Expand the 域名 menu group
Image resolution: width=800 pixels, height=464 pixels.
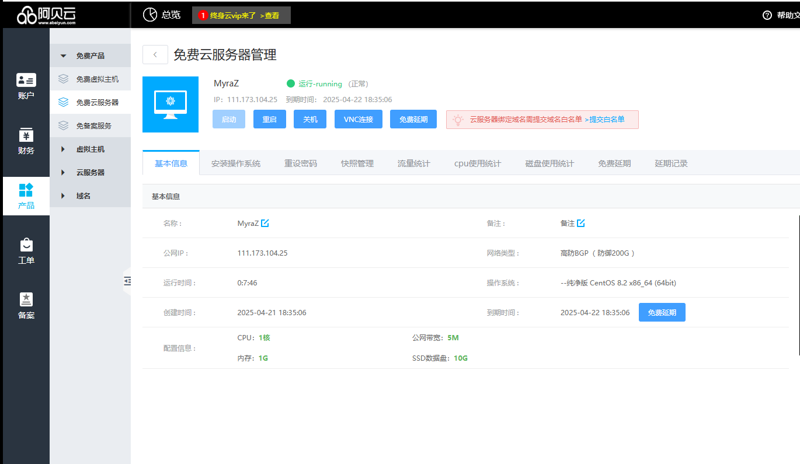90,196
